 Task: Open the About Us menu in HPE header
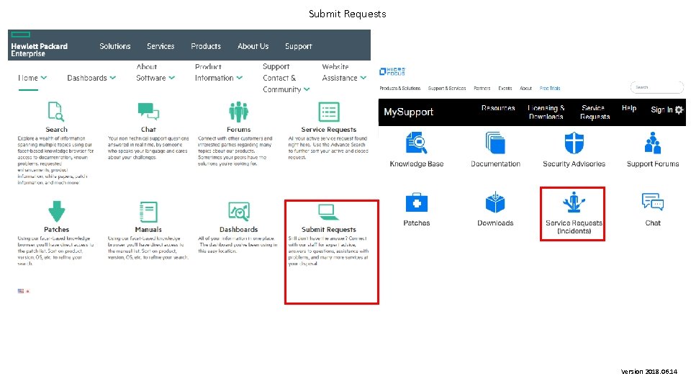(253, 46)
